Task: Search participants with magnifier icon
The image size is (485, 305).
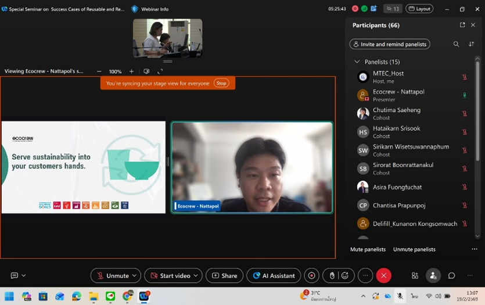Action: tap(456, 44)
